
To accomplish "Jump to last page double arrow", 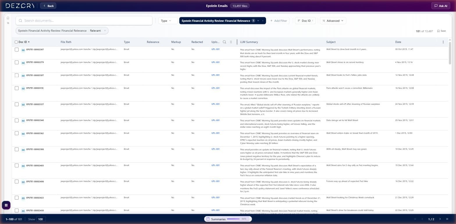I will pyautogui.click(x=447, y=219).
